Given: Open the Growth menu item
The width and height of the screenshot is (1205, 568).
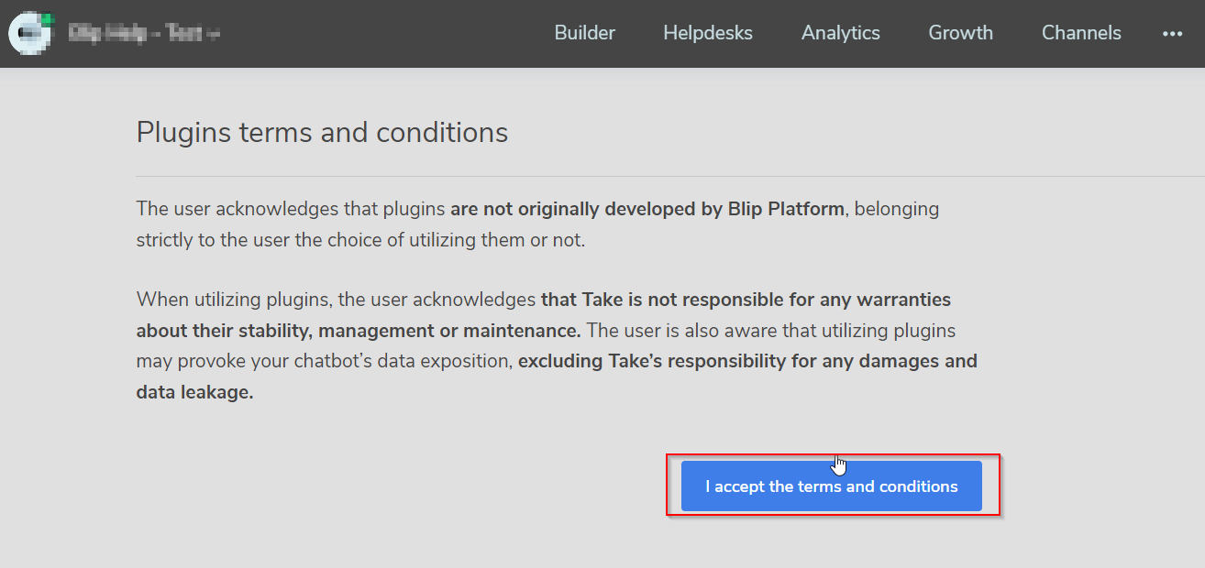Looking at the screenshot, I should [960, 33].
